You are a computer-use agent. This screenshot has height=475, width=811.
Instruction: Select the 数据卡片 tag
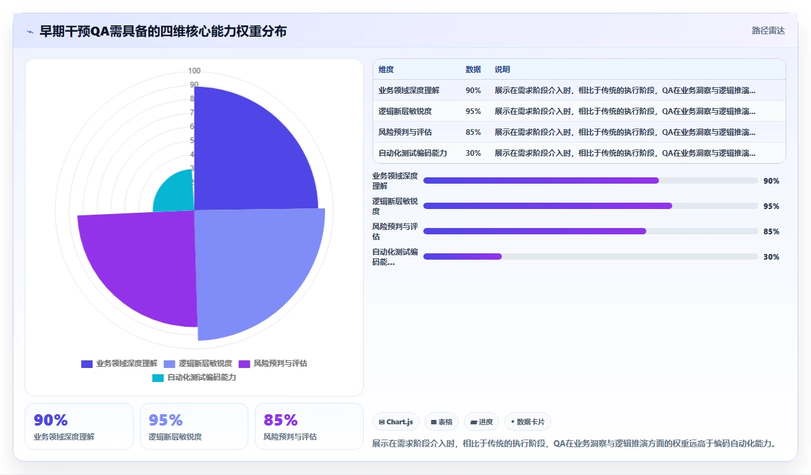click(x=528, y=422)
